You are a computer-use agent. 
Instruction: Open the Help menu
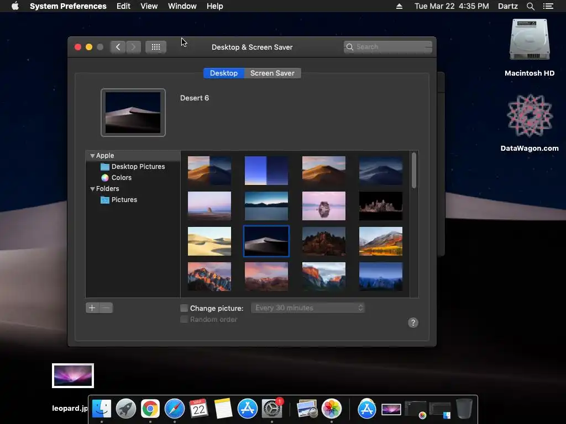(x=215, y=6)
